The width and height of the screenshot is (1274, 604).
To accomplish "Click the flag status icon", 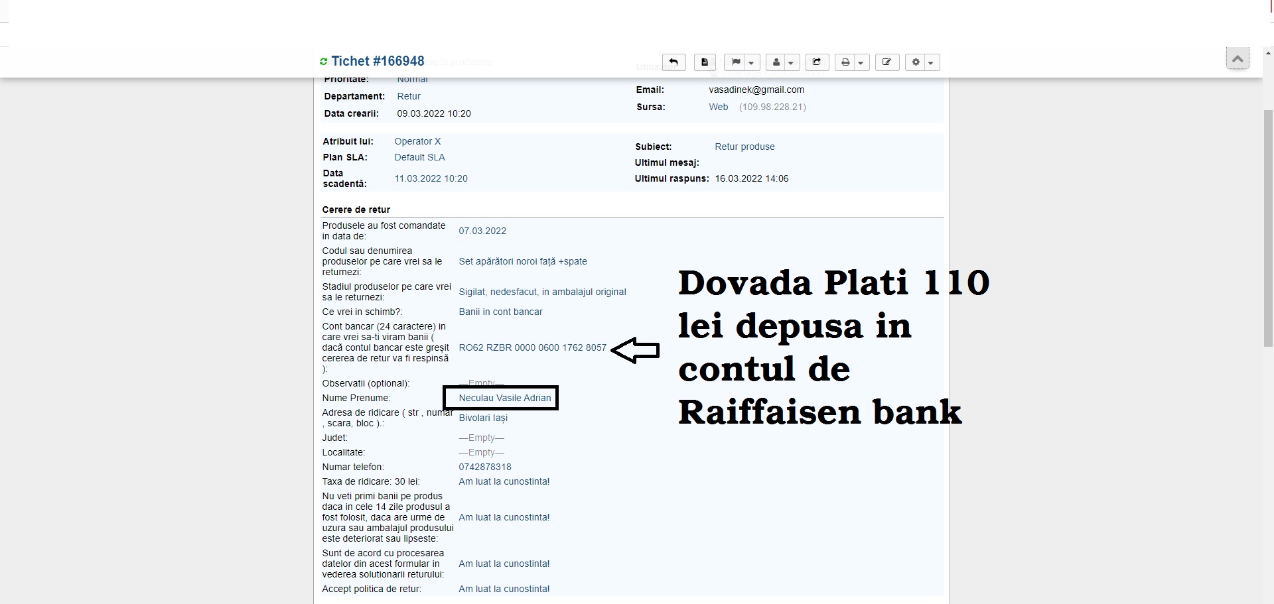I will (x=735, y=62).
